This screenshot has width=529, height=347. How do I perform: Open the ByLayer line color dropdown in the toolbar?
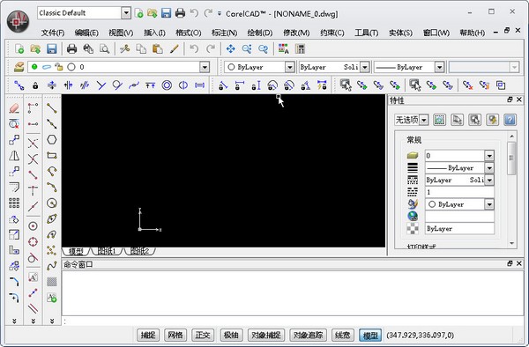point(289,67)
